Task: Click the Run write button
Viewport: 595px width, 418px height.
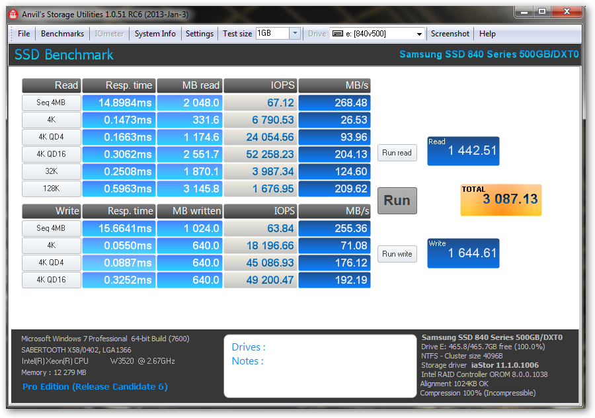Action: coord(397,254)
